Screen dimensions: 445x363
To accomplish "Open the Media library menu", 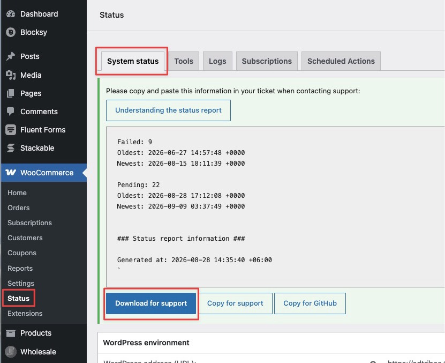I will pos(31,75).
